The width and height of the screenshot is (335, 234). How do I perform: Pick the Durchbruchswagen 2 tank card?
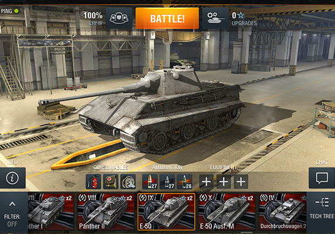pos(282,212)
